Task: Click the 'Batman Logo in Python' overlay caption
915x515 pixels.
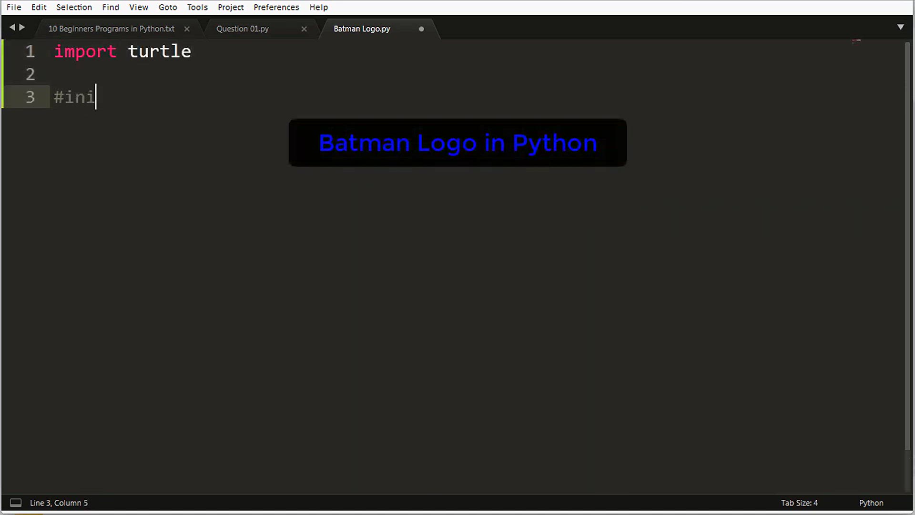Action: 457,143
